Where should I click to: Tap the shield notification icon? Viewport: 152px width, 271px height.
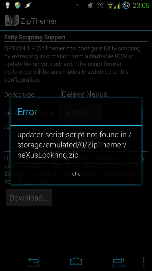18,5
